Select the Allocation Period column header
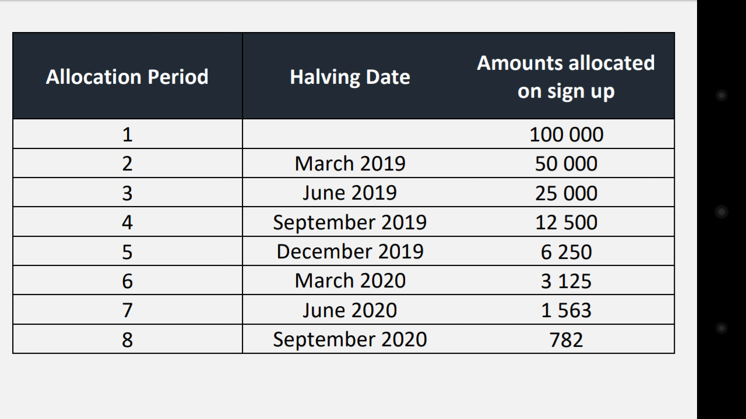Viewport: 746px width, 419px height. tap(127, 77)
